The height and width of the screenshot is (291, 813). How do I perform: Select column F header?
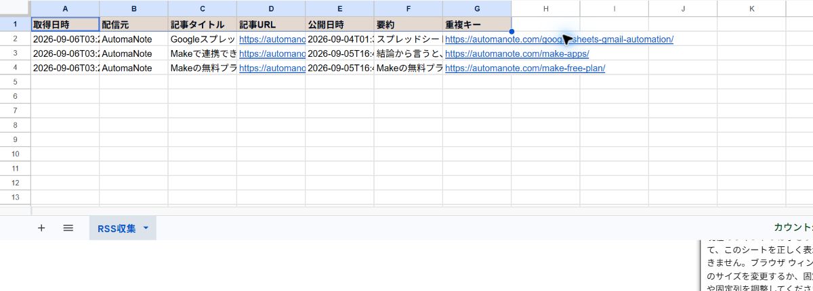click(408, 8)
